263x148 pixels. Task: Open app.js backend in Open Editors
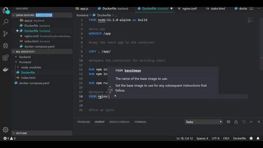click(x=42, y=21)
